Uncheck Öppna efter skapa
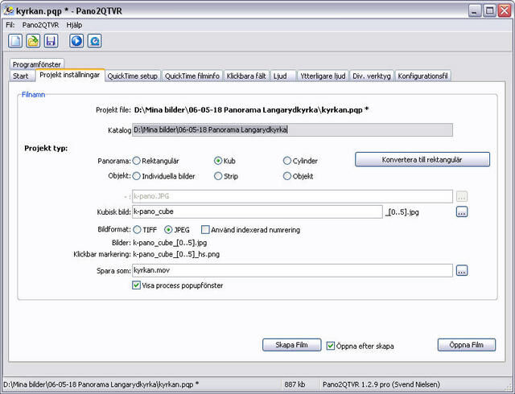This screenshot has width=515, height=394. pyautogui.click(x=331, y=346)
